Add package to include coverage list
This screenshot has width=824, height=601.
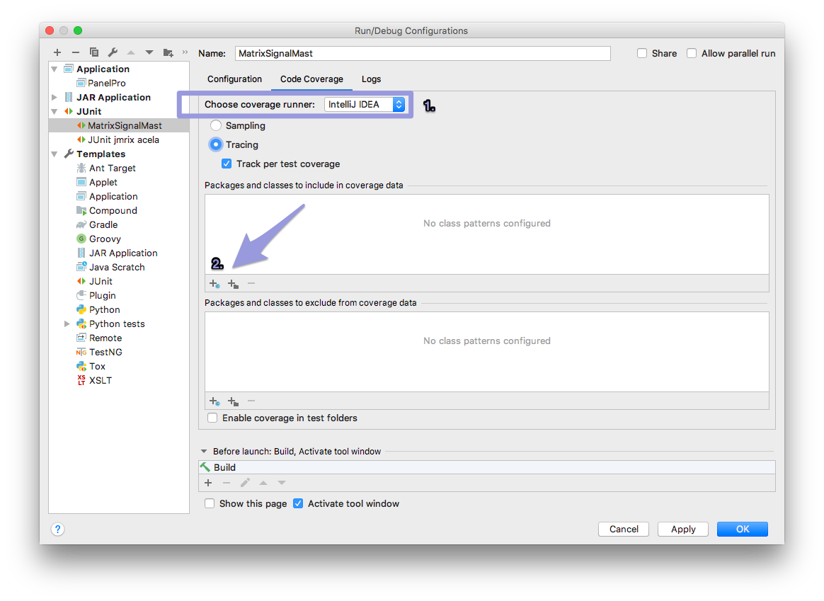click(x=233, y=284)
